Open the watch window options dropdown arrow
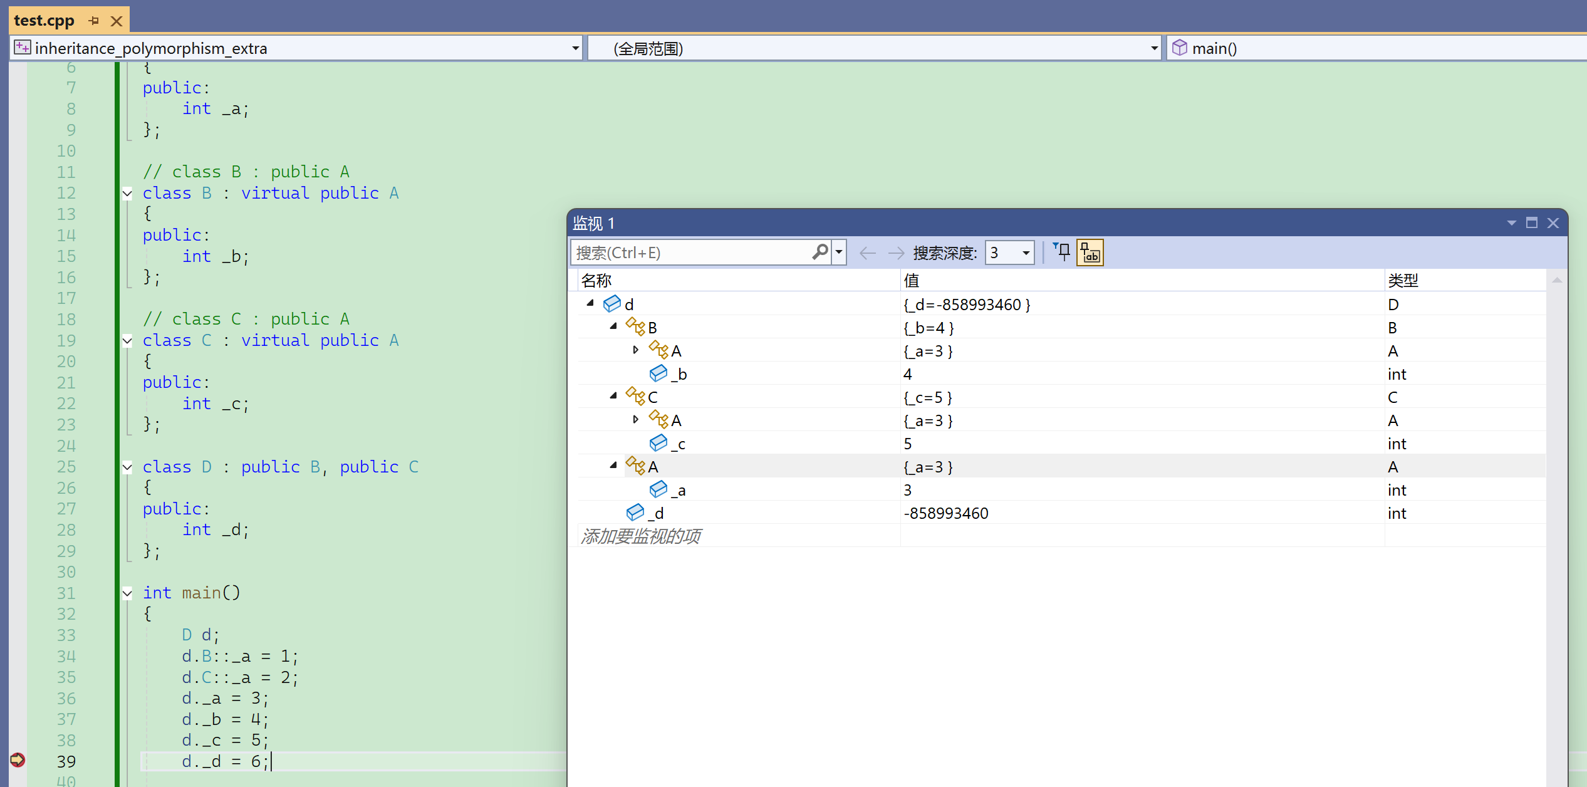The image size is (1587, 787). [x=1511, y=222]
